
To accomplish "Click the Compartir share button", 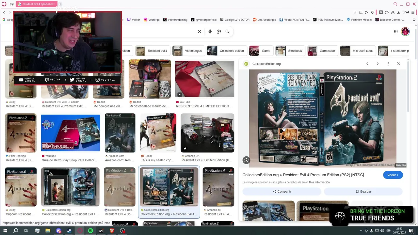I will point(282,192).
